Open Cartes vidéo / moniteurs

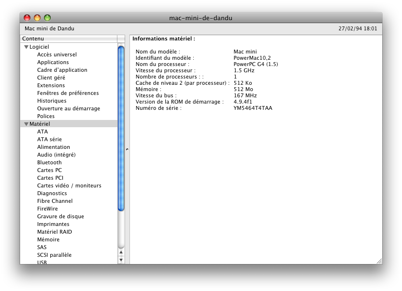69,185
